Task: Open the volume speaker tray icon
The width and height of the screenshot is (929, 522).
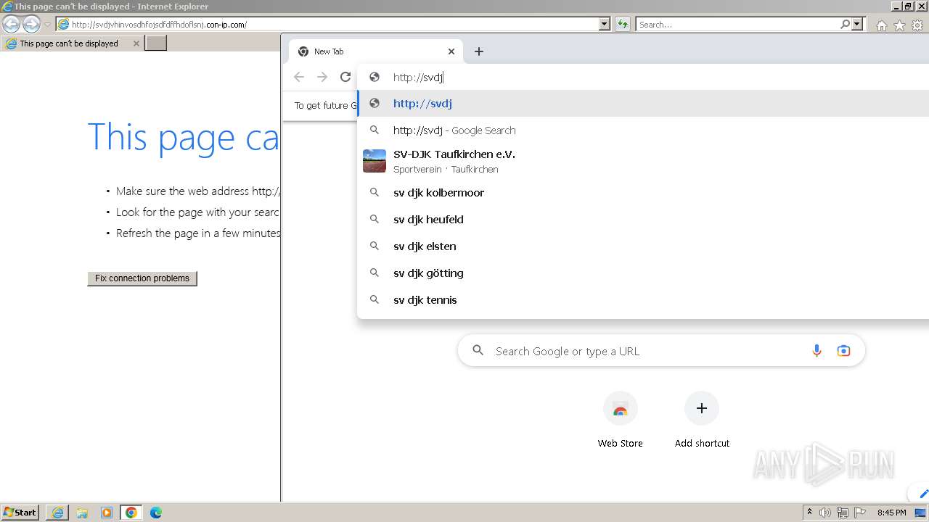Action: click(x=825, y=513)
